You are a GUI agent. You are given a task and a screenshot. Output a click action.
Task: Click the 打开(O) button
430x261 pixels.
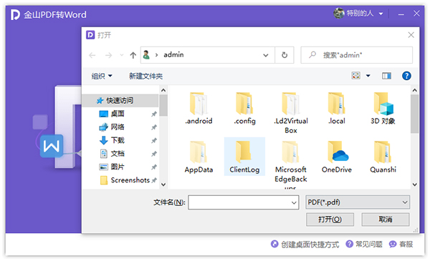(330, 220)
